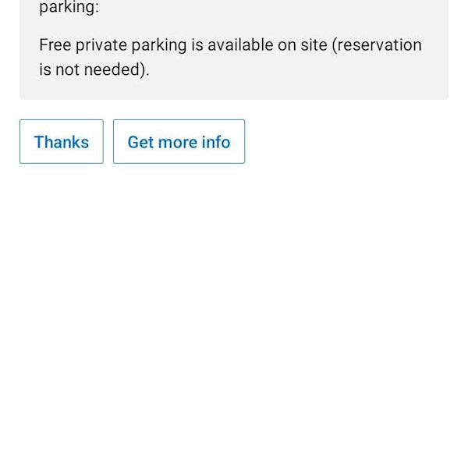Click the word 'Free' in the message

[x=55, y=45]
